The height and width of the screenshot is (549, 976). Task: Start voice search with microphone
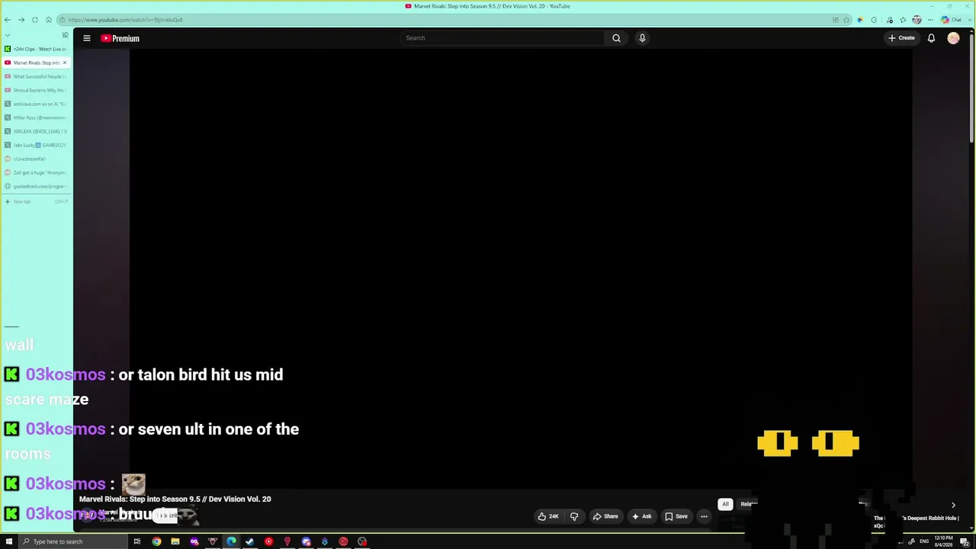click(x=642, y=38)
